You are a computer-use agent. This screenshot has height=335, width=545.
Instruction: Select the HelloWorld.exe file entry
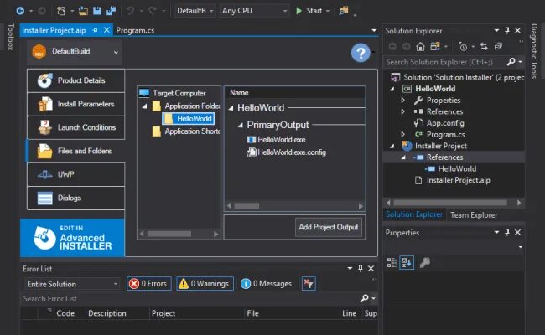tap(276, 140)
